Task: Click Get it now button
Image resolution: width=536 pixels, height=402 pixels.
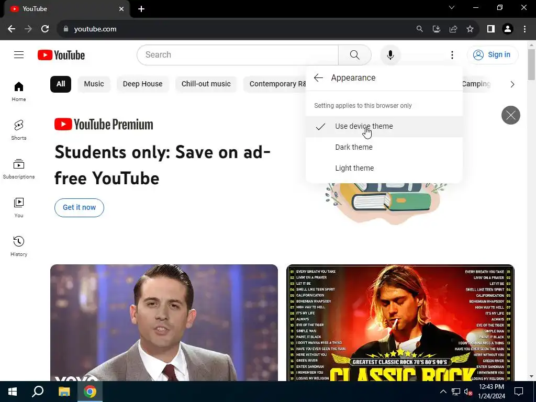Action: pyautogui.click(x=80, y=207)
